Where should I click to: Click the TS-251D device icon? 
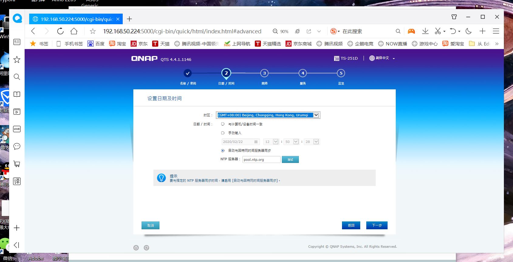[337, 58]
